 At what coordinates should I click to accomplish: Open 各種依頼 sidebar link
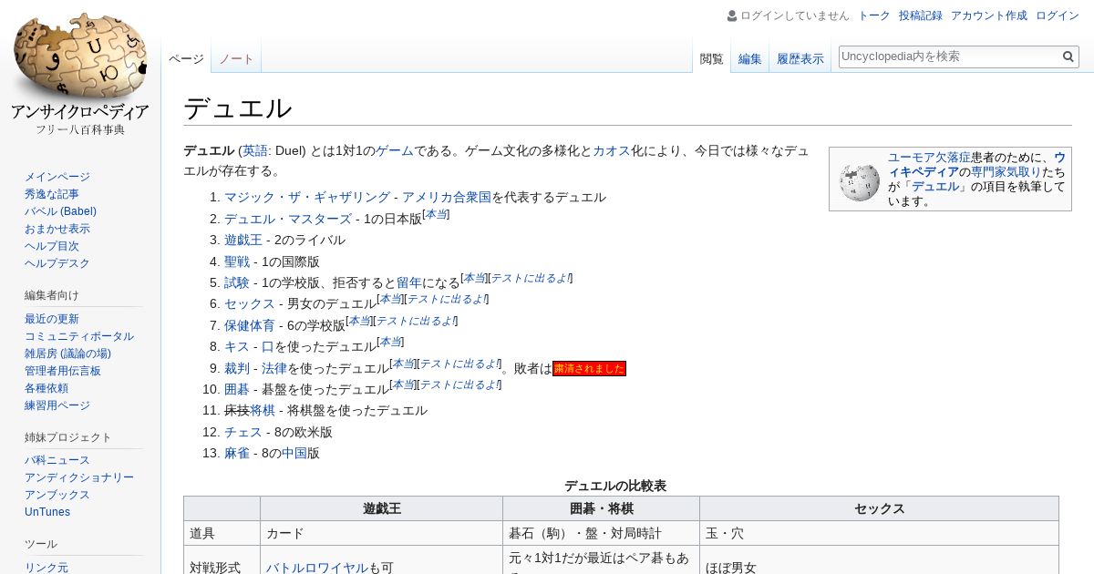point(46,388)
